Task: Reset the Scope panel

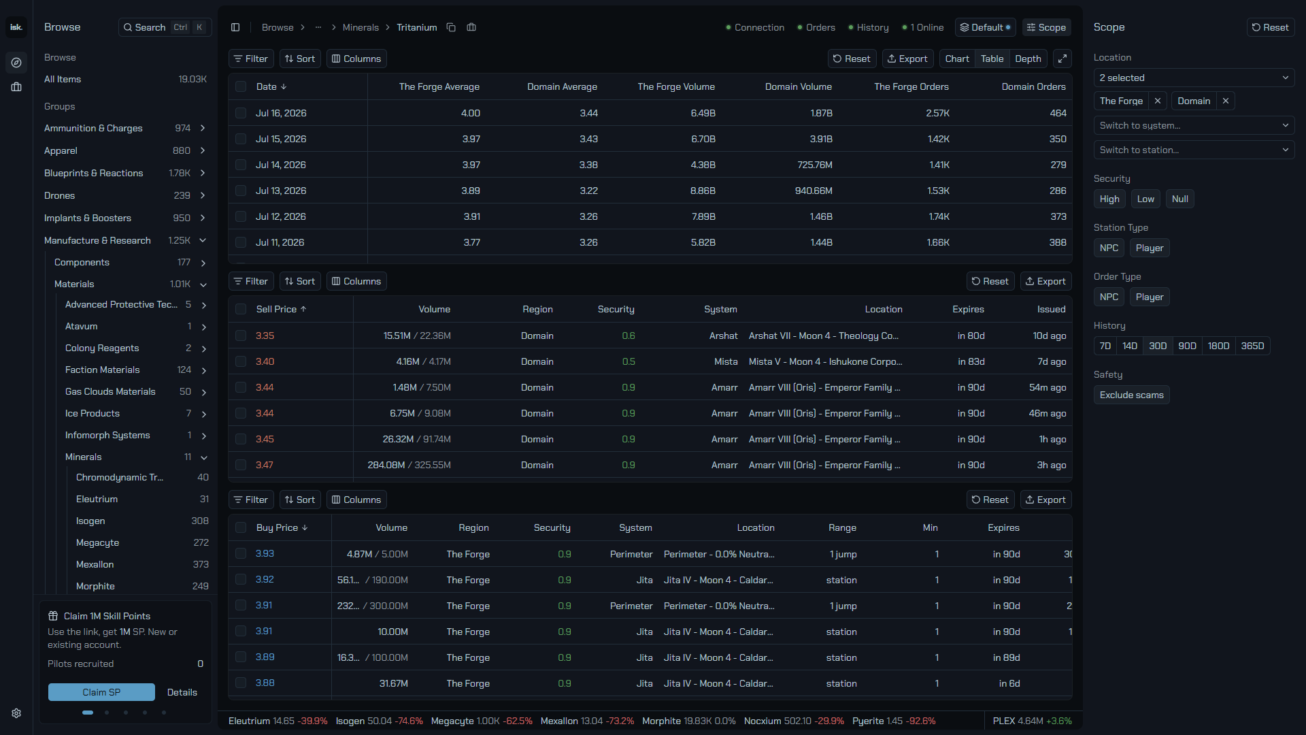Action: pos(1271,27)
